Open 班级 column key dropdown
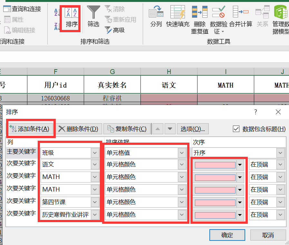 95,153
